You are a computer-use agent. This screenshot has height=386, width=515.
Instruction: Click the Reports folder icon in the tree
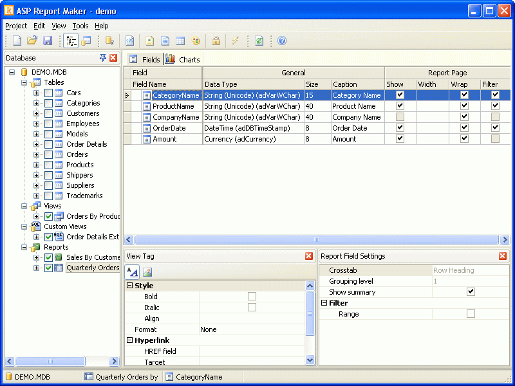coord(36,247)
